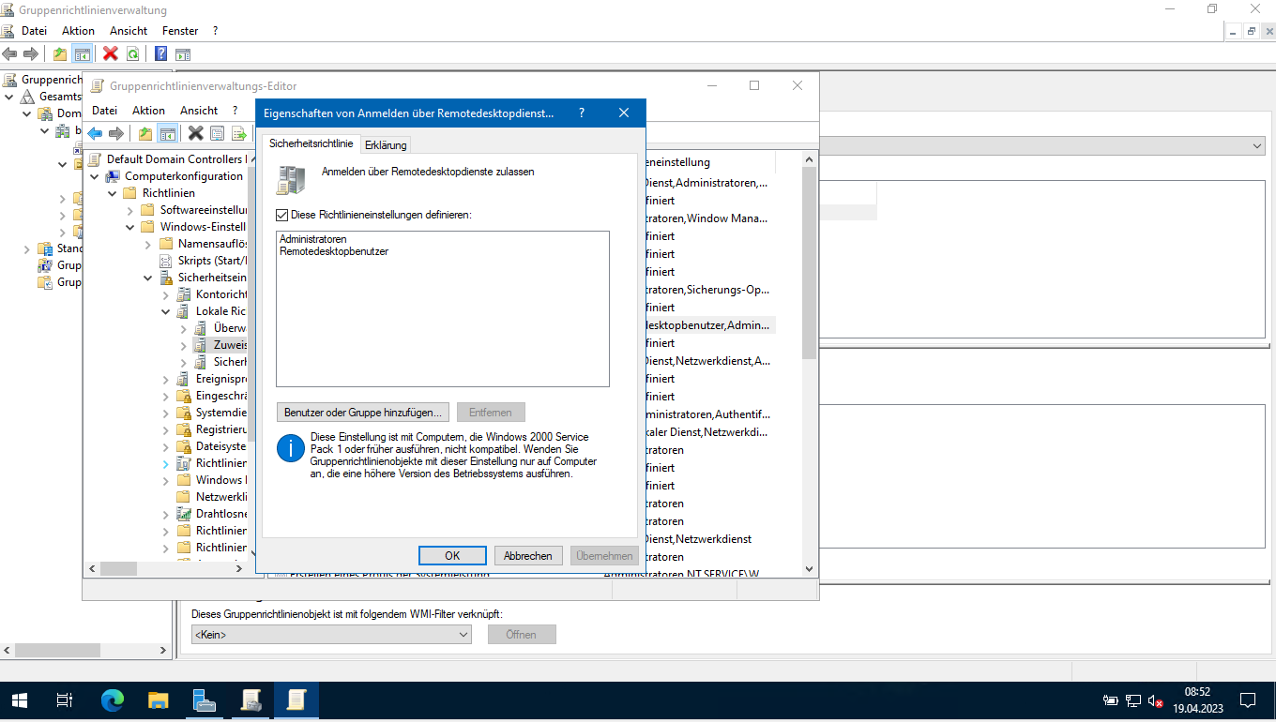Click the green refresh icon in main toolbar

[x=133, y=53]
